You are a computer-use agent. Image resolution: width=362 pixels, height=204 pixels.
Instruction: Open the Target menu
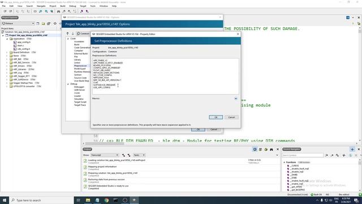(x=83, y=6)
